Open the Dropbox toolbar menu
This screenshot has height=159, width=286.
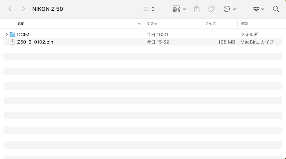click(258, 9)
